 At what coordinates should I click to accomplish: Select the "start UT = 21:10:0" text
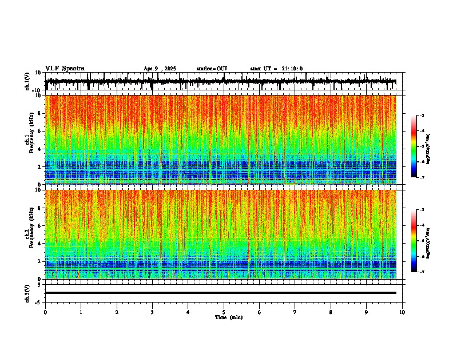pyautogui.click(x=276, y=69)
